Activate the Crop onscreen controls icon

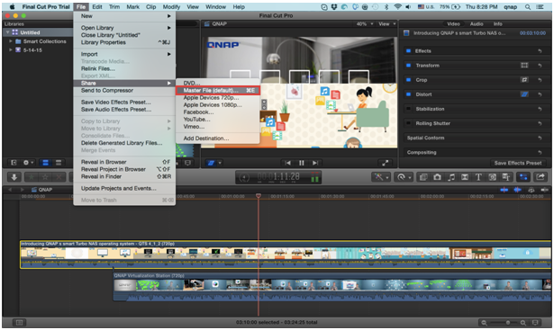coord(524,80)
